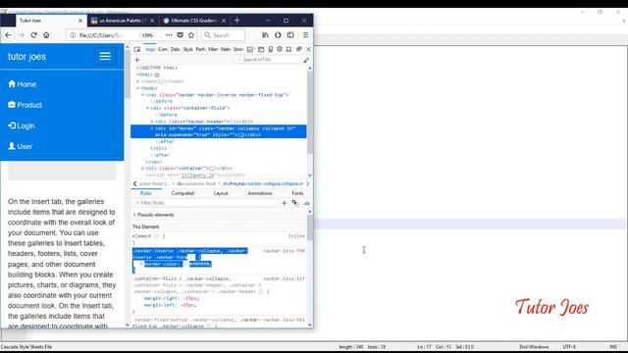The width and height of the screenshot is (628, 353).
Task: Switch to the Ultimate CSS Gradient tab
Action: coord(194,21)
